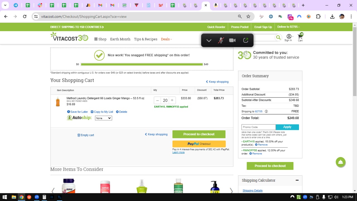Click the zoom magnifier in address bar
This screenshot has height=201, width=357.
pos(240,16)
